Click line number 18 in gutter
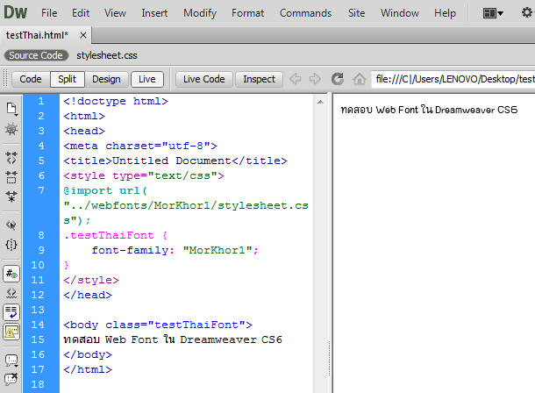The width and height of the screenshot is (535, 393). [38, 384]
